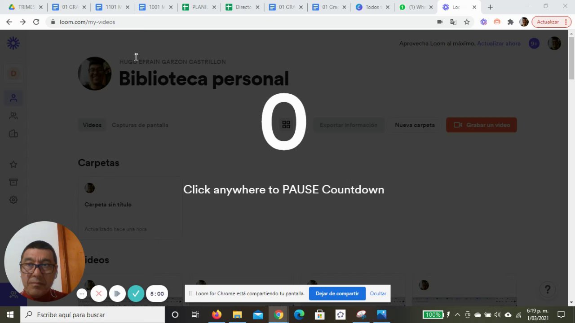575x323 pixels.
Task: Open the archive box sidebar icon
Action: [x=13, y=182]
